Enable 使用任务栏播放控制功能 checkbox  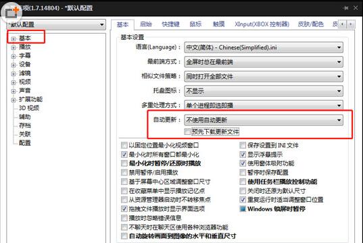tap(243, 182)
